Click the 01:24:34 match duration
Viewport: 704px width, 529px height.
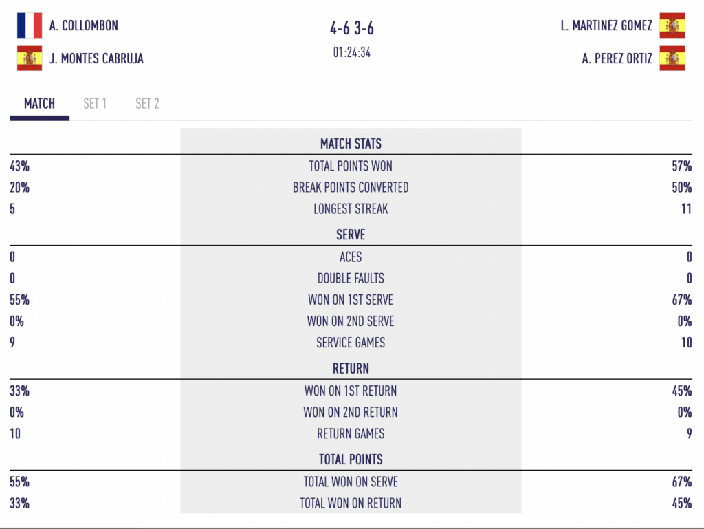(351, 52)
